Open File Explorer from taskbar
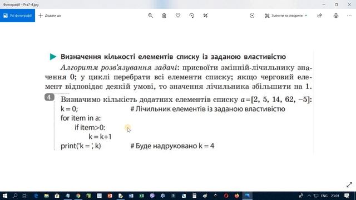This screenshot has height=200, width=356. tap(47, 196)
